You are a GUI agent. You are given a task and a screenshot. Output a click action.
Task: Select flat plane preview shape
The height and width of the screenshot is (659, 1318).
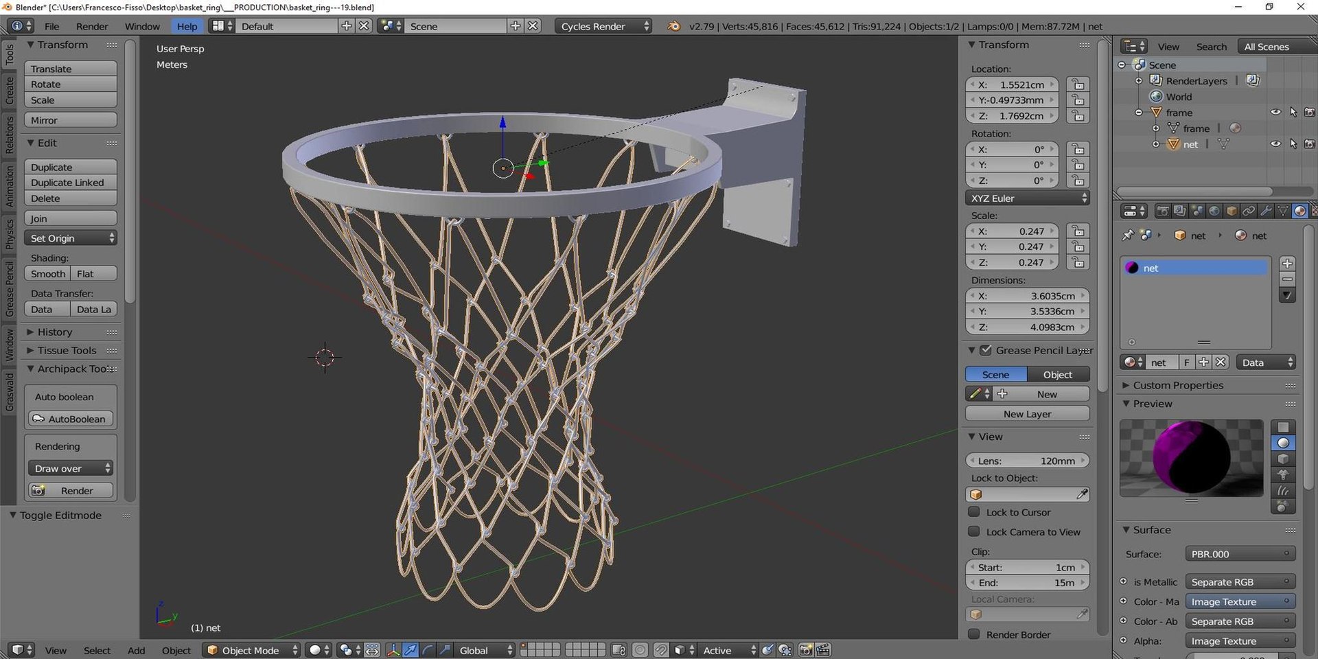(1283, 427)
